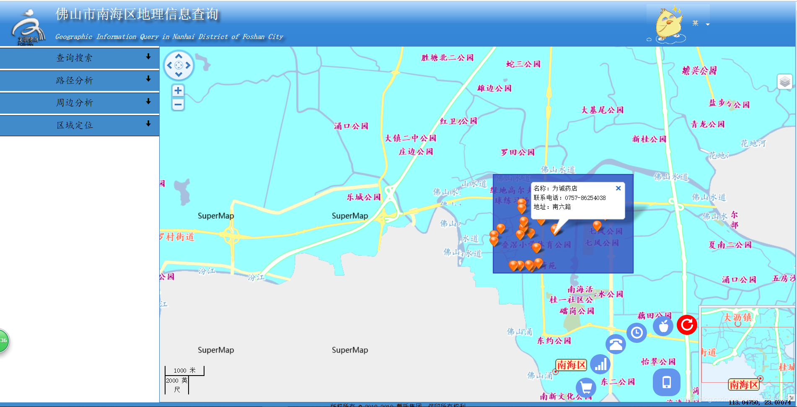Open the layer switcher icon
797x407 pixels.
pyautogui.click(x=785, y=82)
